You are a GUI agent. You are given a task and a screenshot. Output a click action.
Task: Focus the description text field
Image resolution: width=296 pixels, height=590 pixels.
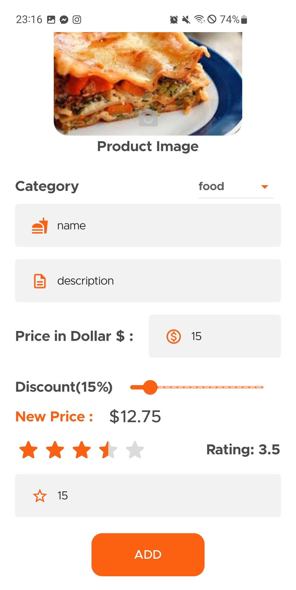point(164,281)
